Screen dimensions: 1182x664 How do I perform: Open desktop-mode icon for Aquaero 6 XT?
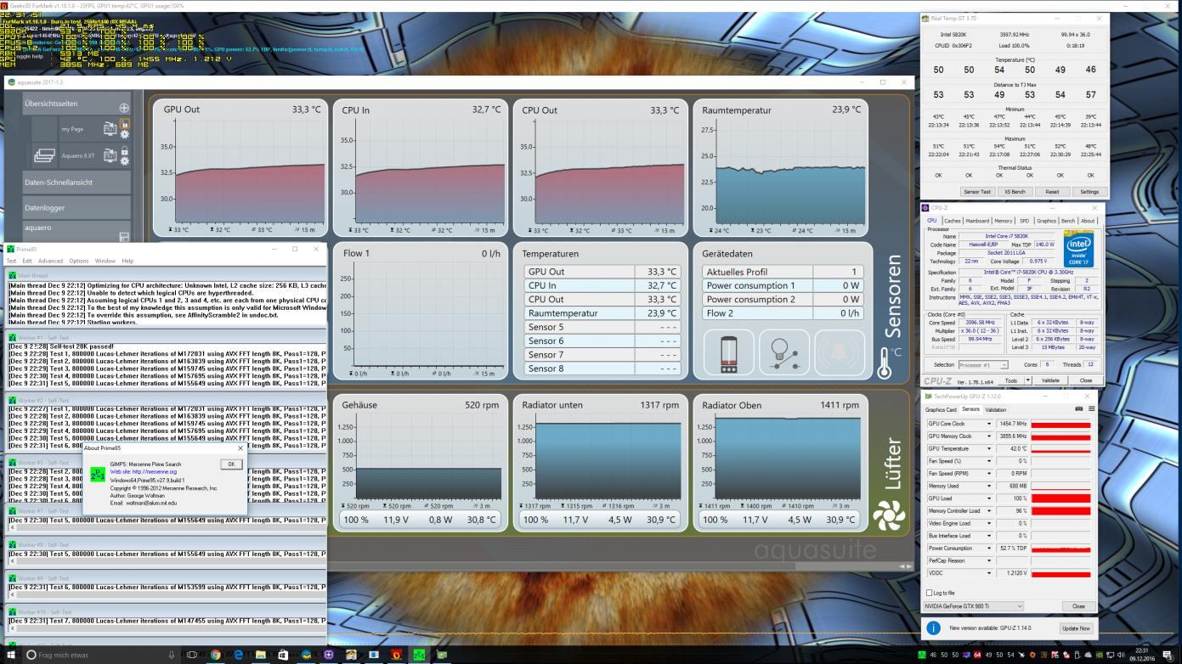point(110,155)
